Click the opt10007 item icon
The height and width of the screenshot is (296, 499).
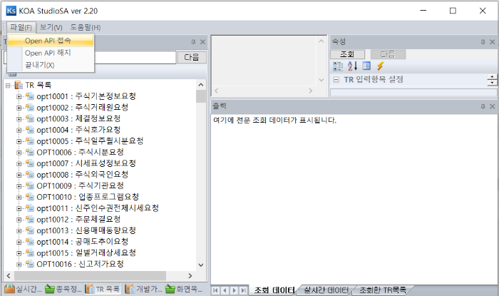click(30, 163)
